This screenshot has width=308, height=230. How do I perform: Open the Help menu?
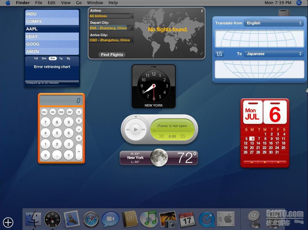tap(113, 3)
